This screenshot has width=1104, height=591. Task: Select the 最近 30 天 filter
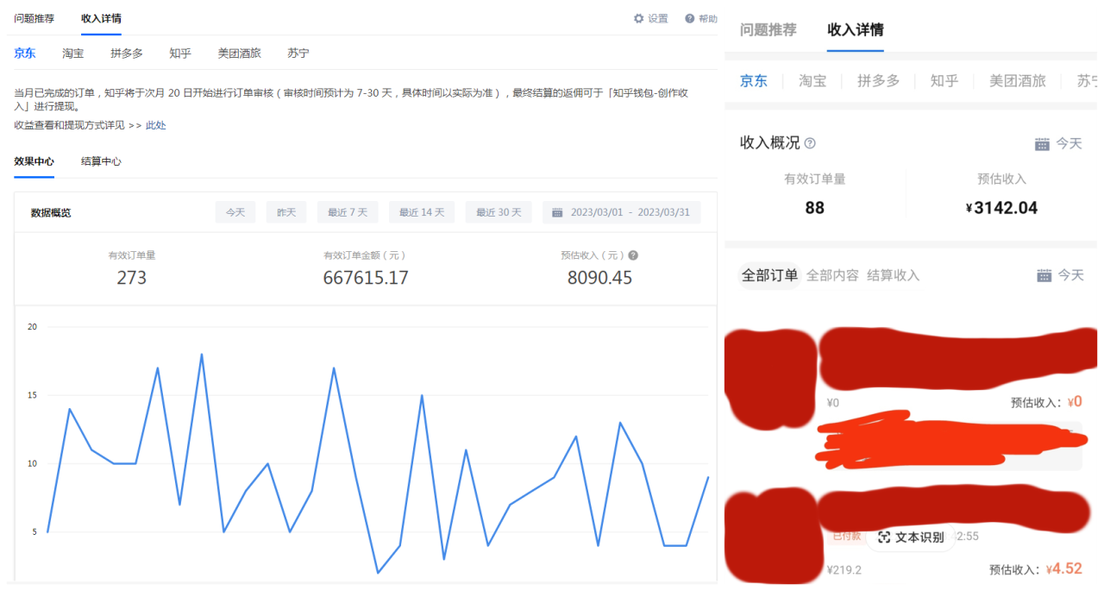[x=498, y=211]
